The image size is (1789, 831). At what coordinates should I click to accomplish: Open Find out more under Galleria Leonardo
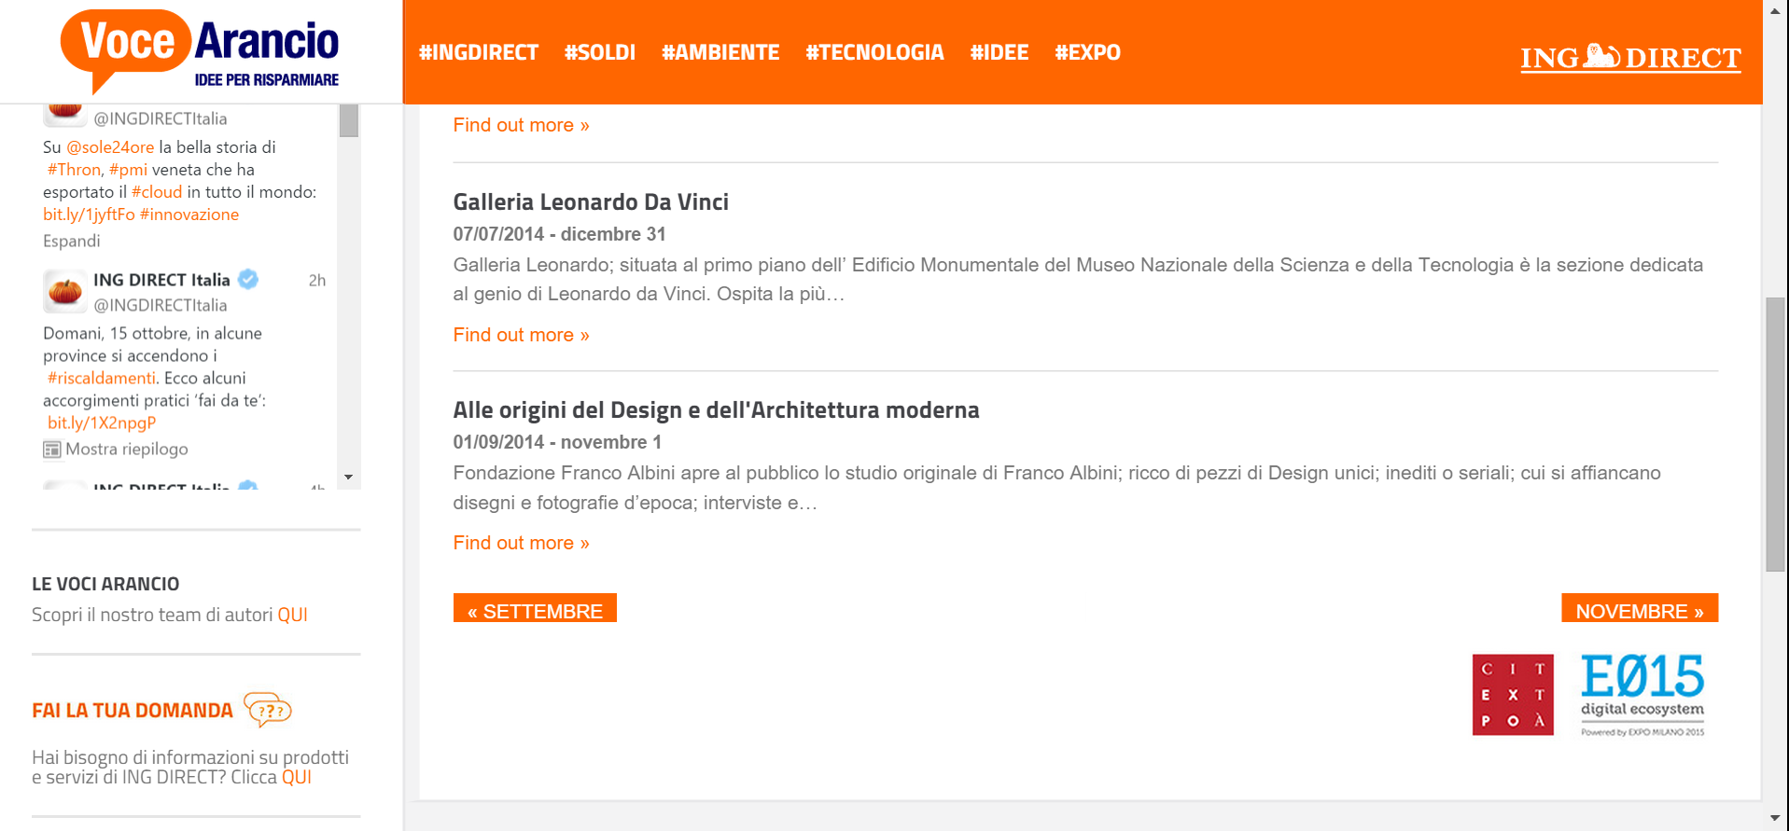click(x=521, y=335)
